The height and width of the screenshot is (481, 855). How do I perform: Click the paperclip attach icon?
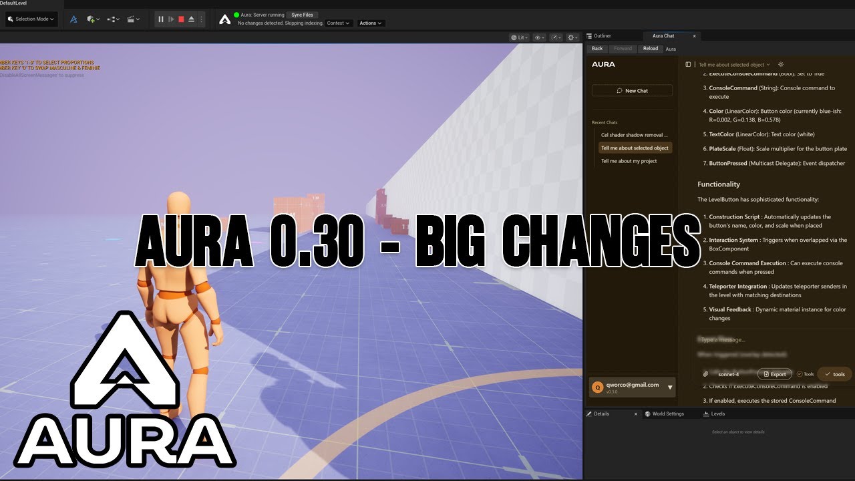coord(705,374)
